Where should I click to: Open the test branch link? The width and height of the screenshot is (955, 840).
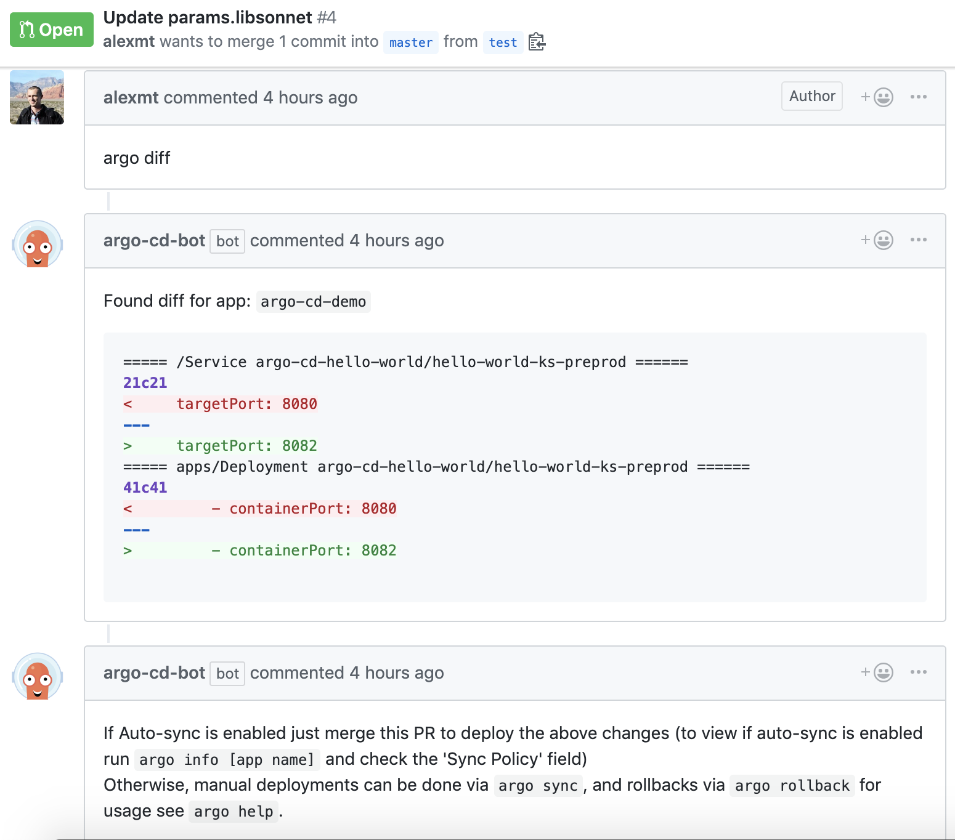click(503, 42)
